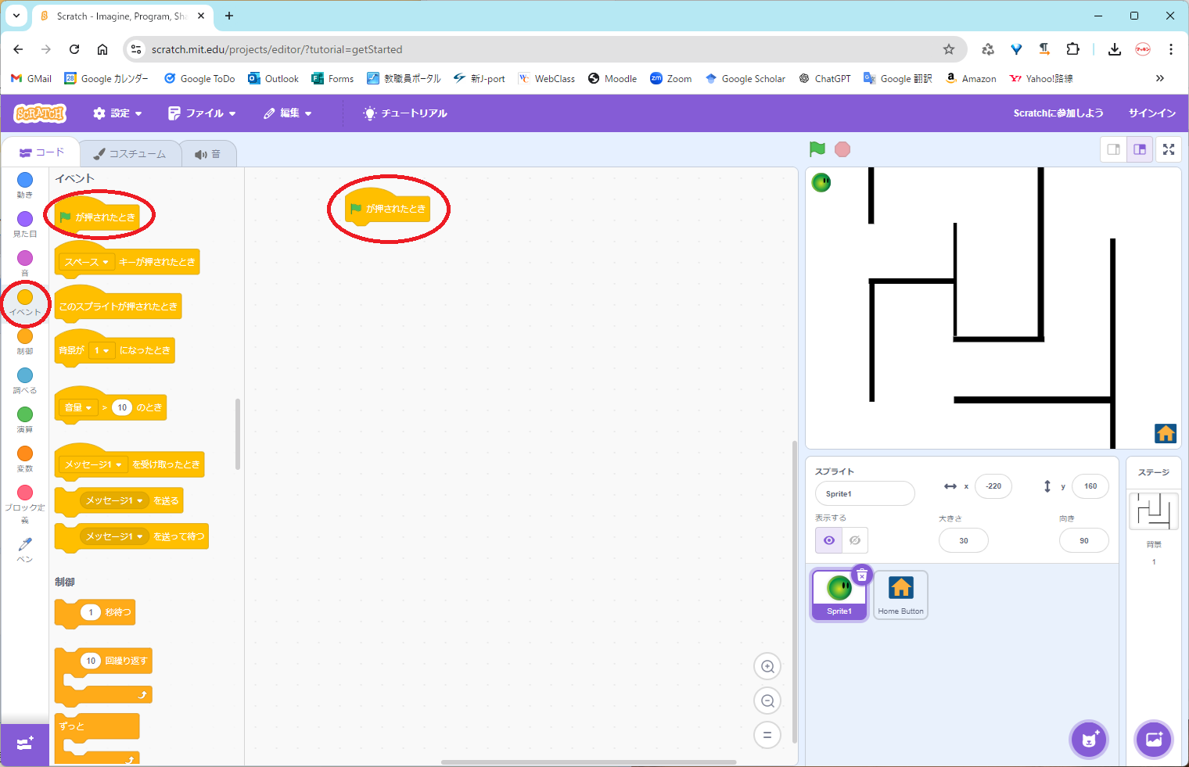Open the ファイル file menu
Screen dimensions: 1189x767
[202, 113]
